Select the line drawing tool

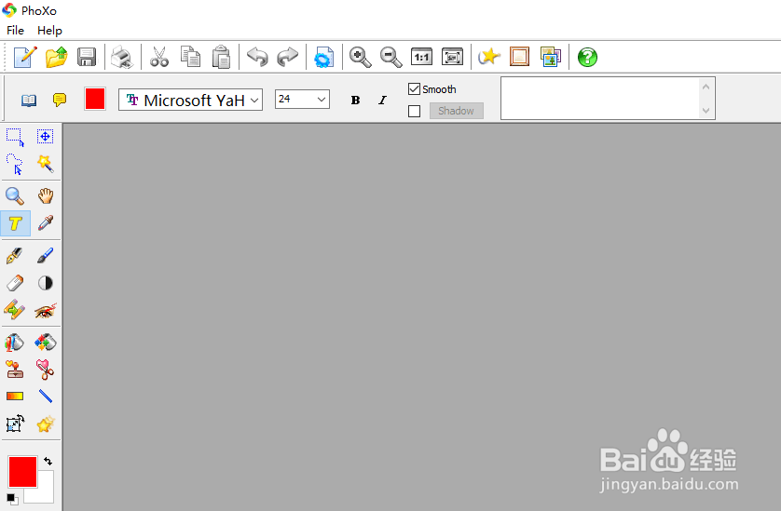[x=46, y=397]
